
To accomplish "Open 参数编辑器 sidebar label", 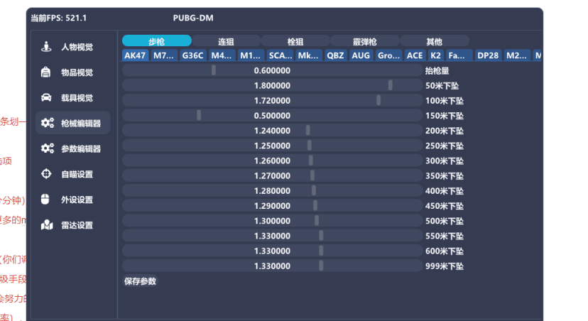I will (81, 149).
